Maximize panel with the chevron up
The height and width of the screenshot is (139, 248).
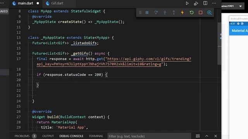pos(207,136)
